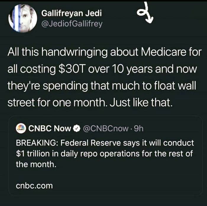The width and height of the screenshot is (207, 206).
Task: Click the hand-drawn white arrow annotation
Action: tap(145, 13)
